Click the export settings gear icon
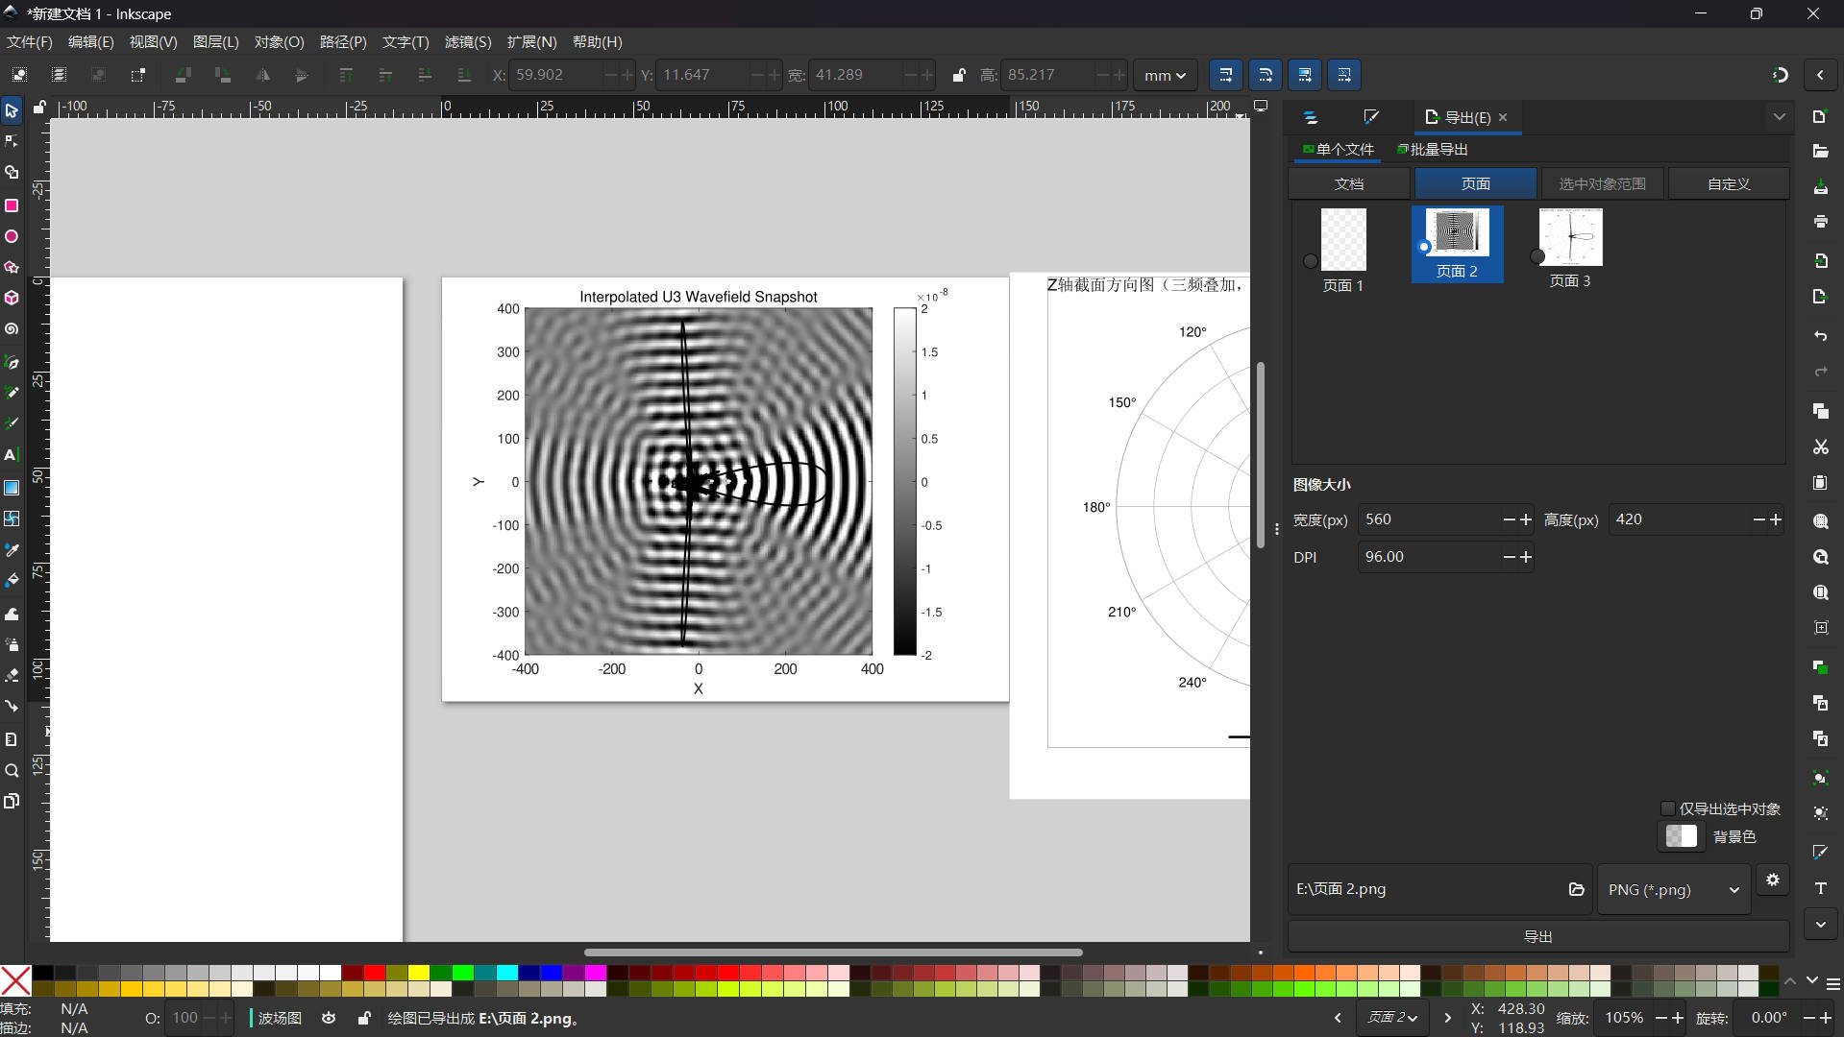Screen dimensions: 1844x1037 tap(1772, 880)
